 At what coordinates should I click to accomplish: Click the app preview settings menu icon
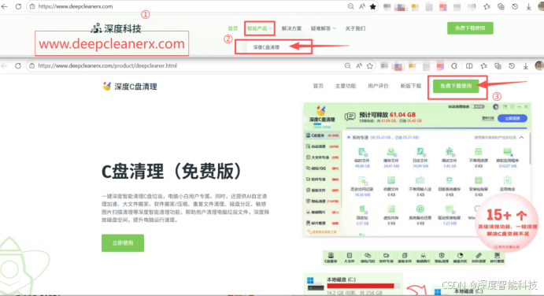pos(512,107)
